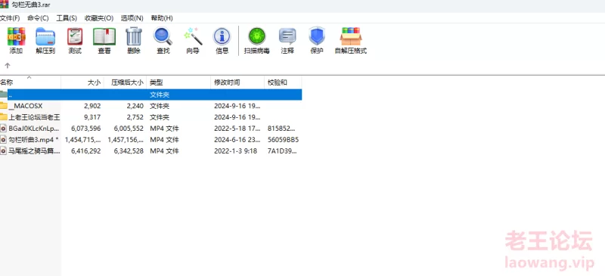Open the File (文件) menu

[10, 18]
